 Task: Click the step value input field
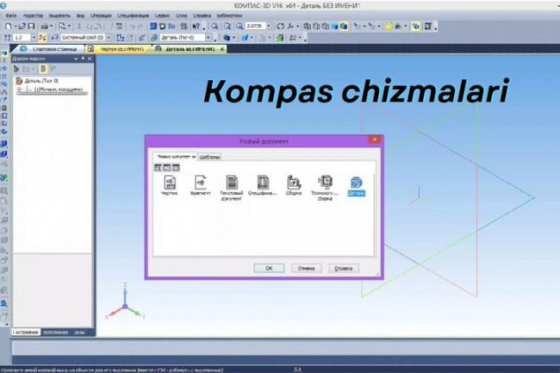22,38
